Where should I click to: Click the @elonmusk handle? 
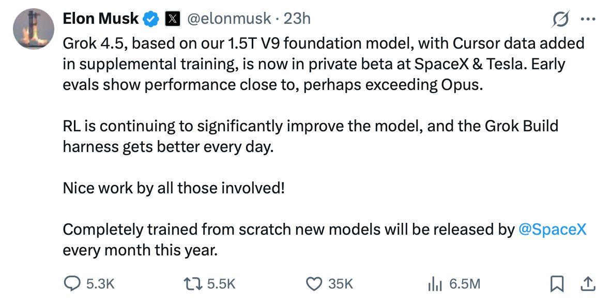229,18
